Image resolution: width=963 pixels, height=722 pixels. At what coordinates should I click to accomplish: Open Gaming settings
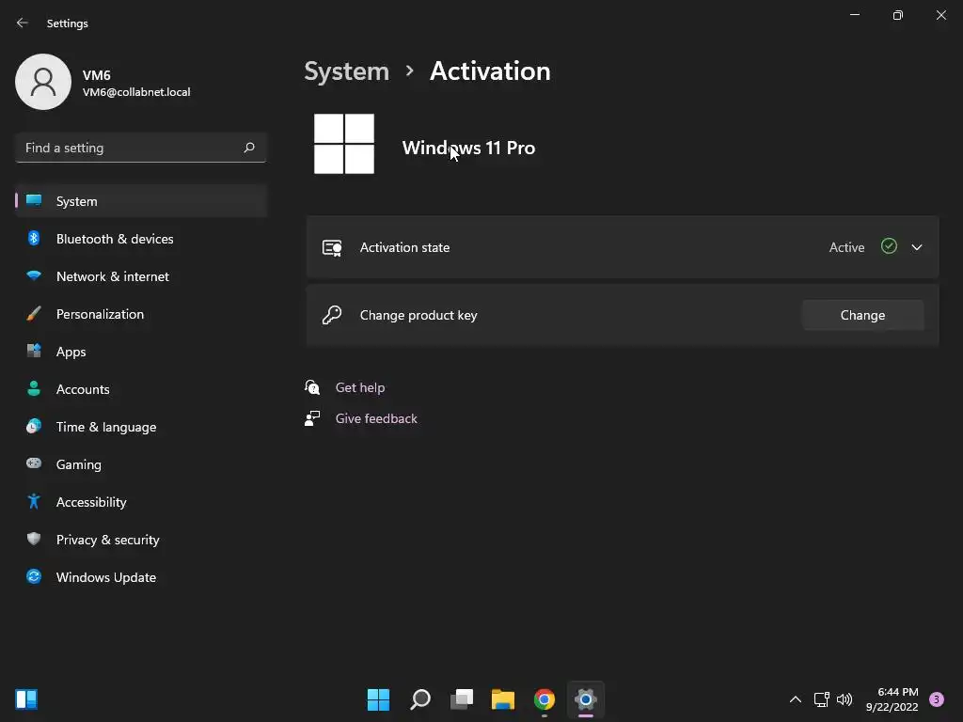point(141,464)
